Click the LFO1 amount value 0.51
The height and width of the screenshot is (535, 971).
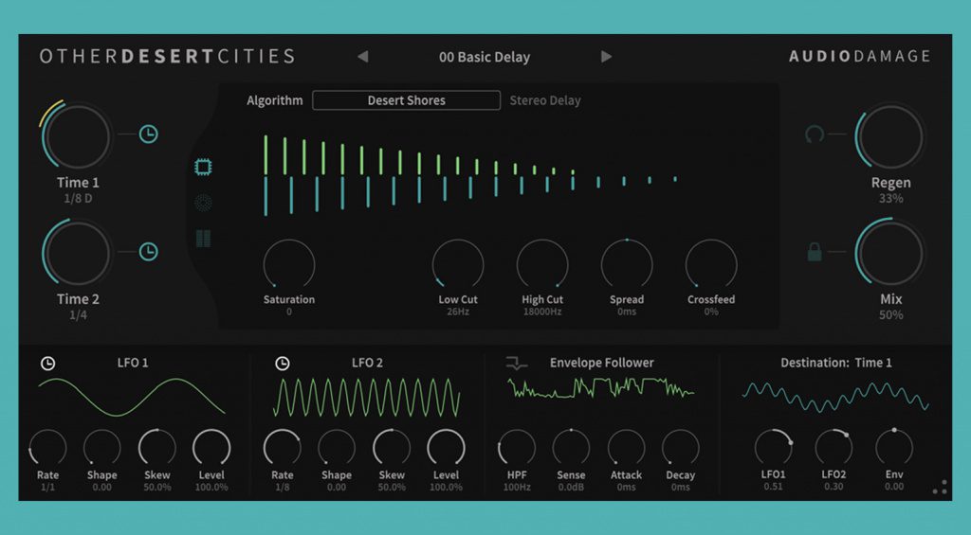pos(774,487)
